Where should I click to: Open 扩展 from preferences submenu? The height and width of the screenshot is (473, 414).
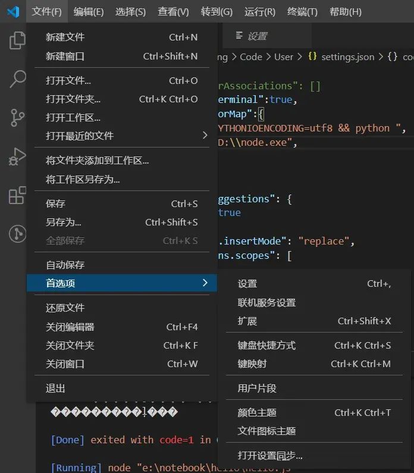[x=314, y=321]
